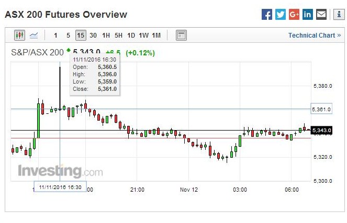
Task: Open the news overlay icon in the toolbar
Action: point(181,36)
